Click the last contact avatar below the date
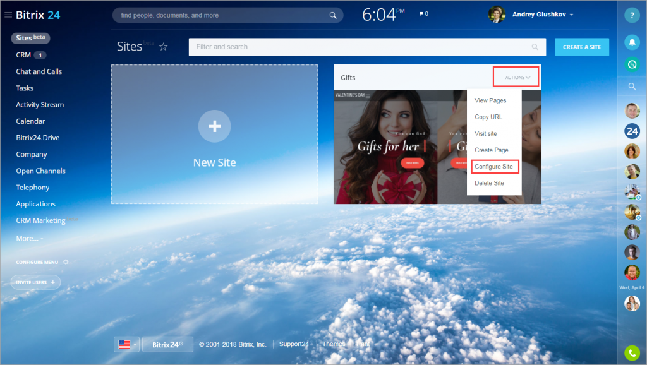This screenshot has height=365, width=647. point(632,304)
